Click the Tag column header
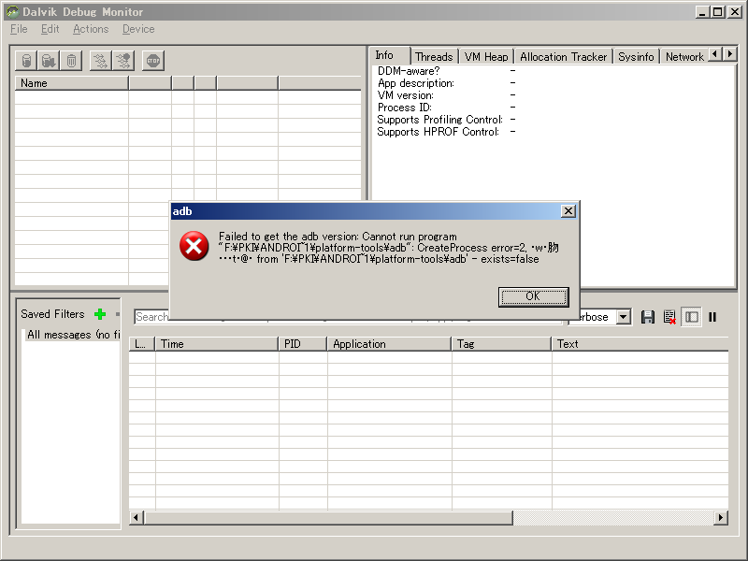The height and width of the screenshot is (561, 748). tap(501, 344)
